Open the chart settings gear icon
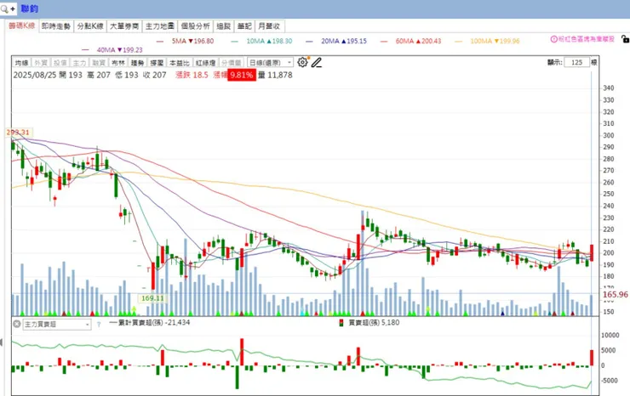Image resolution: width=630 pixels, height=396 pixels. click(302, 62)
